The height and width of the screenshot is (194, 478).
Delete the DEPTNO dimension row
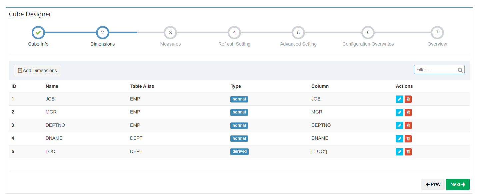tap(408, 125)
